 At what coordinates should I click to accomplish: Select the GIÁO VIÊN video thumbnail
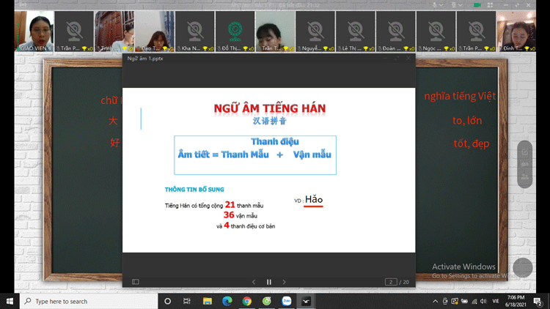pyautogui.click(x=34, y=31)
